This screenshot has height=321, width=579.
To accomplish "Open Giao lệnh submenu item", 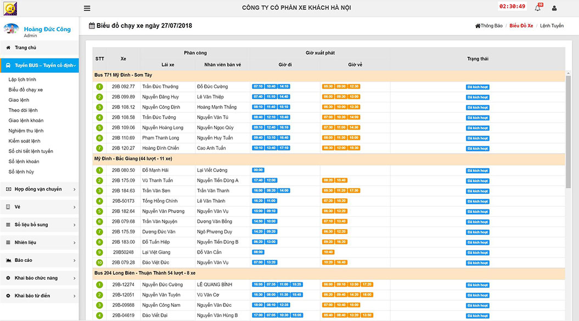I will coord(19,100).
